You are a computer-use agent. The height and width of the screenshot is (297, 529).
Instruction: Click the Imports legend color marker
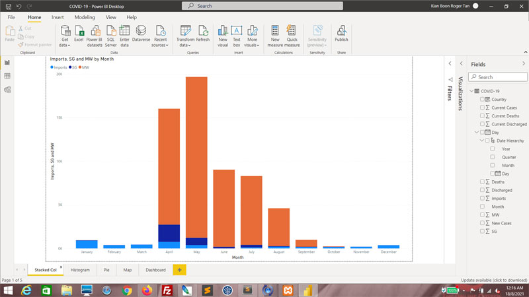pos(52,67)
